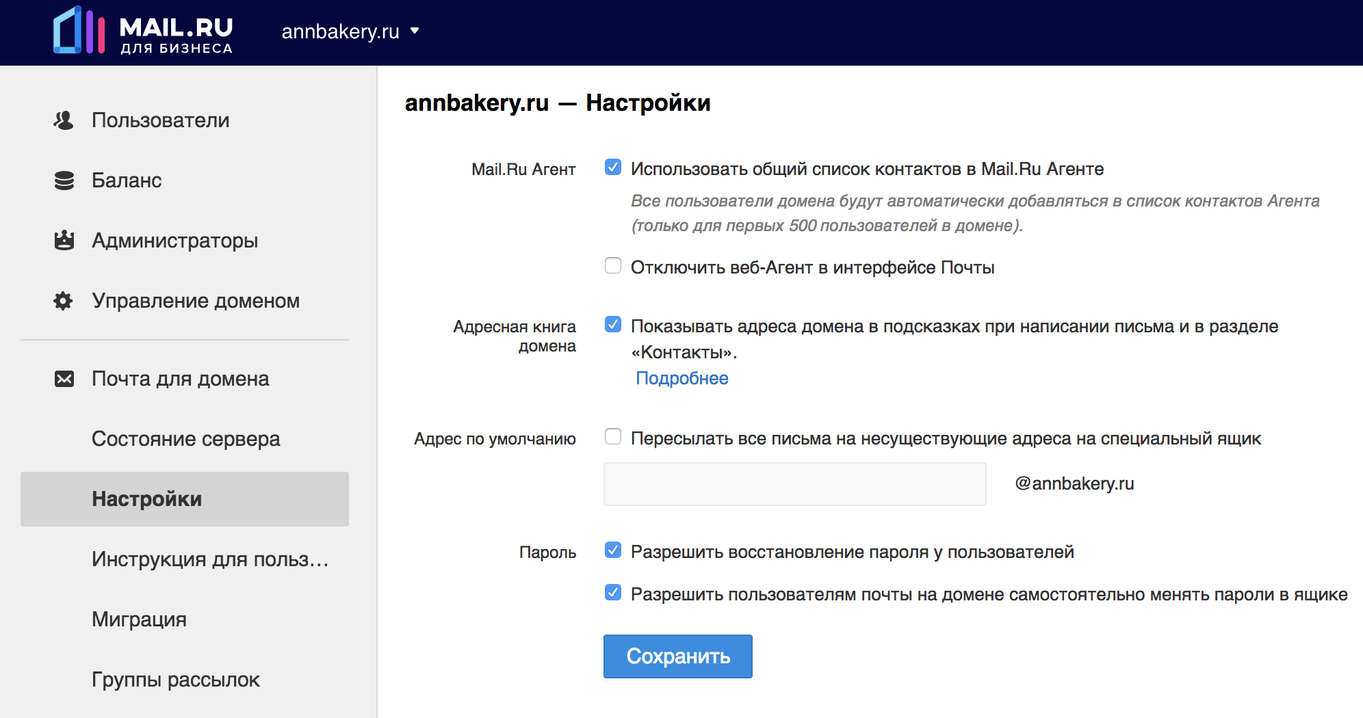Click the Сохранить button
Screen dimensions: 1363x718
point(678,656)
